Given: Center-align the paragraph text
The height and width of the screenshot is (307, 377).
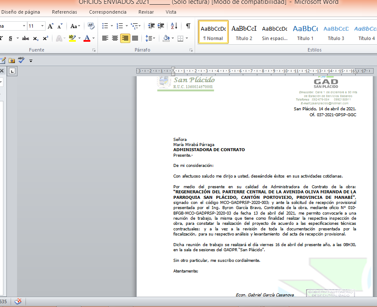Looking at the screenshot, I should 115,38.
